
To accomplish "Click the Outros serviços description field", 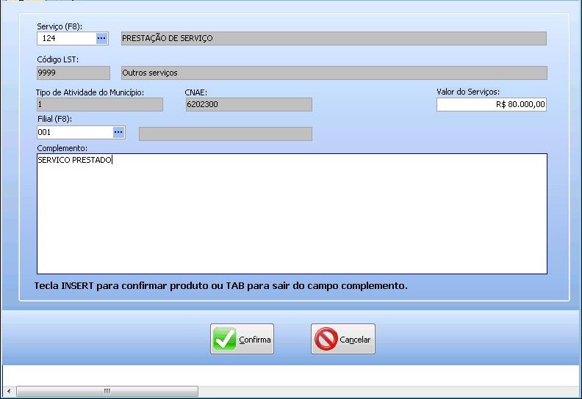I will [x=333, y=73].
